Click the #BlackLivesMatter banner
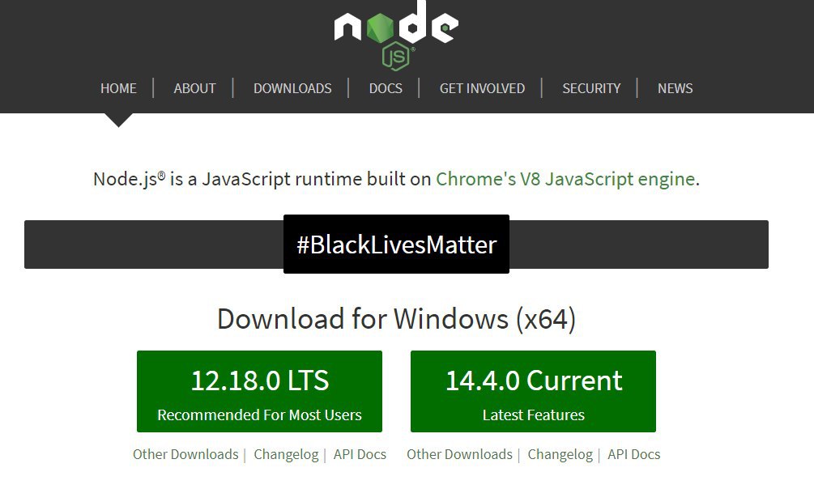The height and width of the screenshot is (489, 814). (396, 244)
